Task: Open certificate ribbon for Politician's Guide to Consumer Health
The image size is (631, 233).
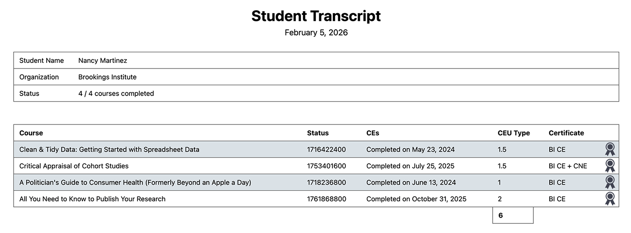Action: (x=609, y=182)
